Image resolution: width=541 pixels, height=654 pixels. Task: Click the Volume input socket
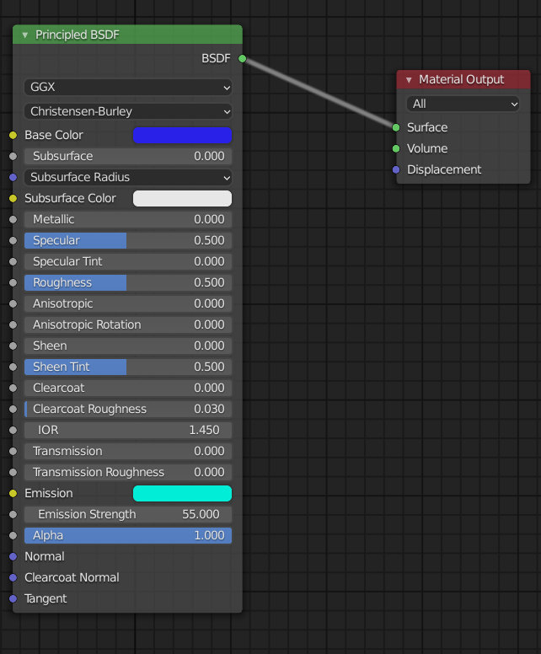pyautogui.click(x=396, y=148)
